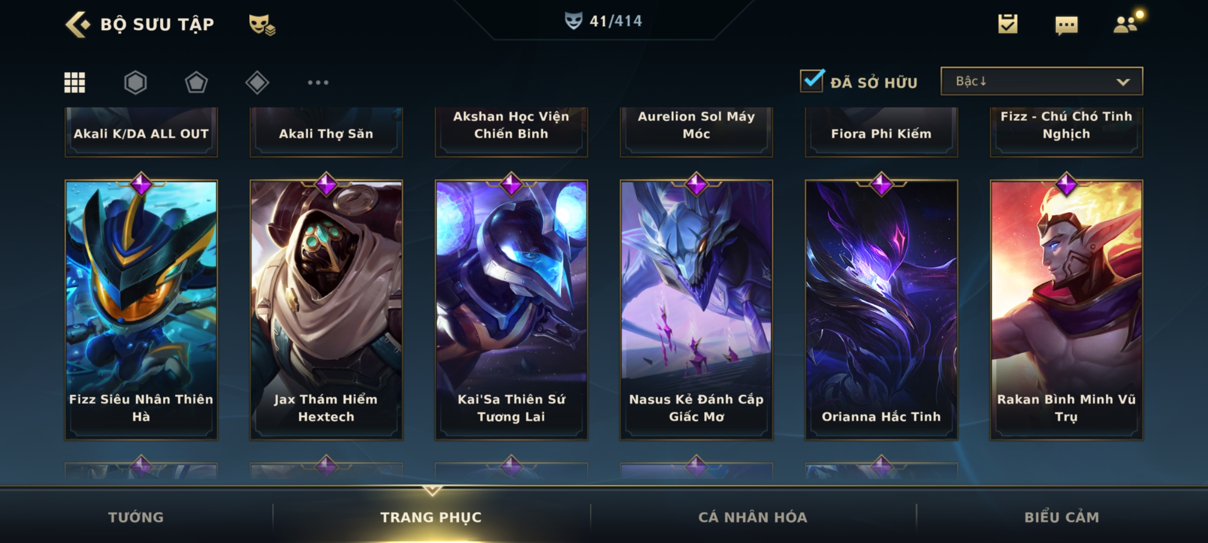Go back using the Bộ Sưu Tập arrow
This screenshot has height=543, width=1208.
pos(78,24)
